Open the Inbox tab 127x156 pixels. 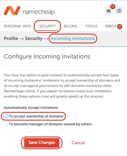pos(110,26)
